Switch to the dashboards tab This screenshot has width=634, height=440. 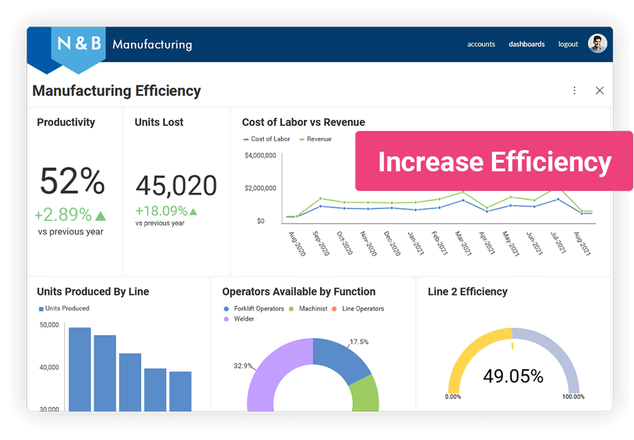[x=526, y=44]
